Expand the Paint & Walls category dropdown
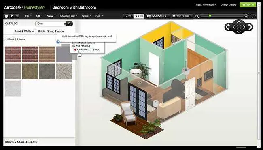Image resolution: width=263 pixels, height=150 pixels. (24, 31)
